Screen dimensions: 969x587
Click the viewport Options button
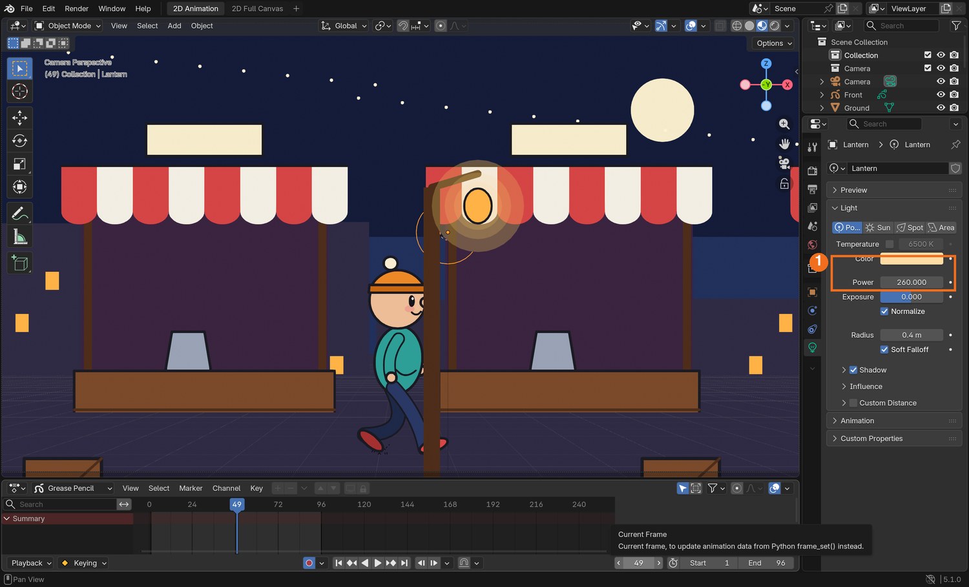point(774,43)
